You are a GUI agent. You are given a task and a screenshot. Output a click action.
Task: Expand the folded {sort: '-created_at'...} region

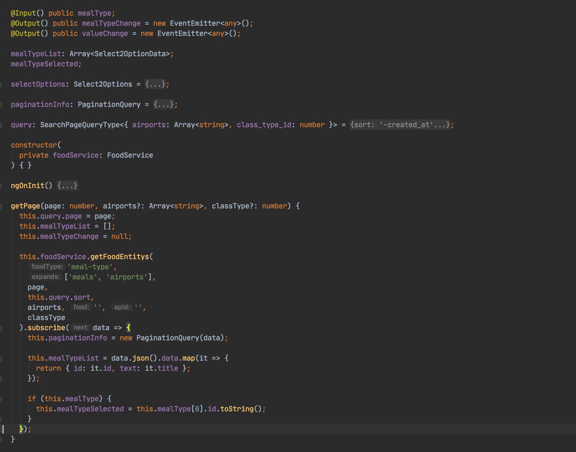400,124
